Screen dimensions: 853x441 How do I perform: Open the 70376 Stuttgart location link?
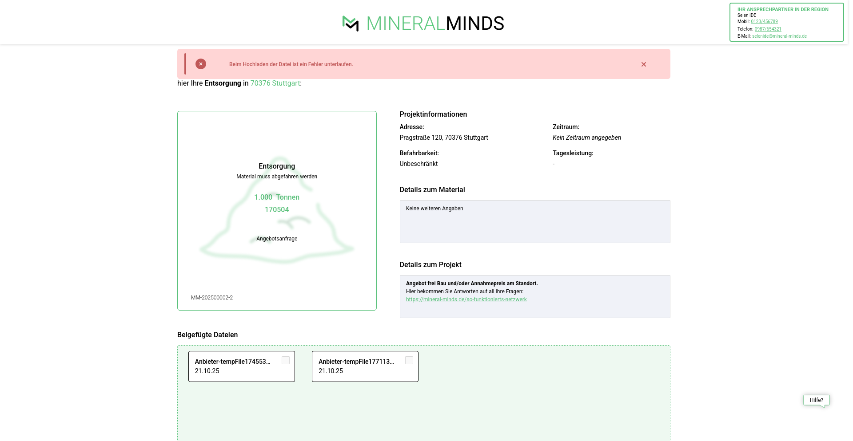click(x=275, y=83)
